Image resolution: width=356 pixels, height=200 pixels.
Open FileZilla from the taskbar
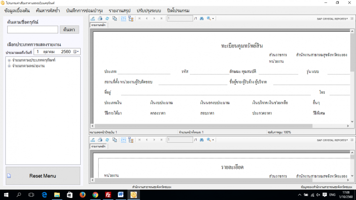click(108, 195)
